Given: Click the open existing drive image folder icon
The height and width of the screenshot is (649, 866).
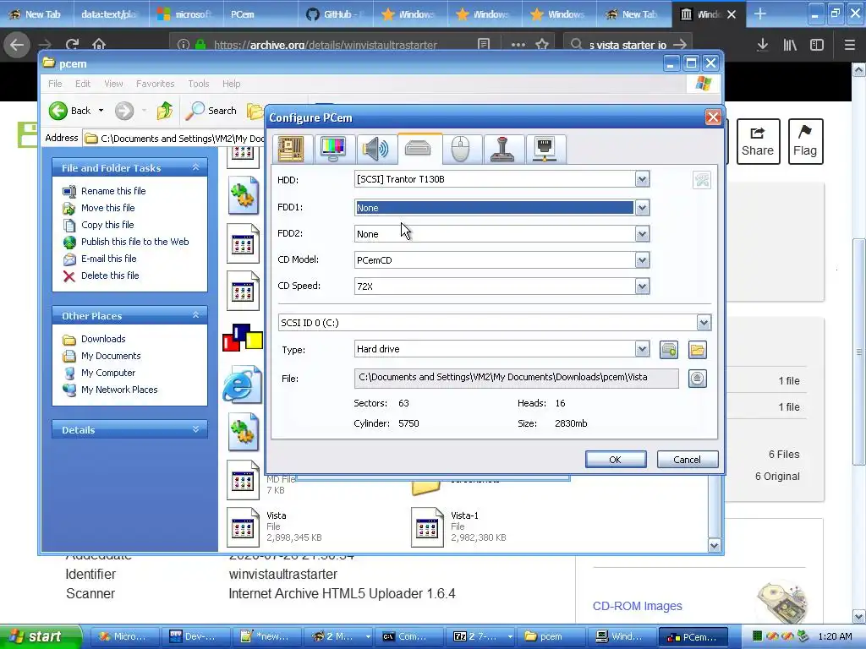Looking at the screenshot, I should [x=698, y=350].
